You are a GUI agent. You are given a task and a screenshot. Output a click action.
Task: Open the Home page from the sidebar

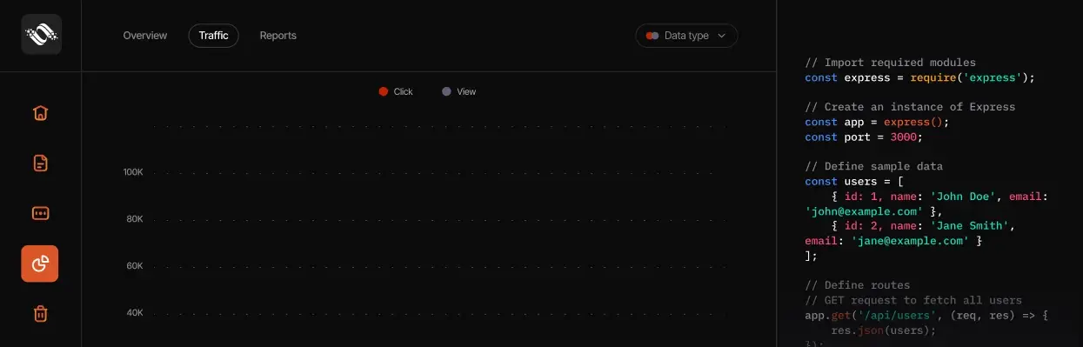(x=40, y=113)
